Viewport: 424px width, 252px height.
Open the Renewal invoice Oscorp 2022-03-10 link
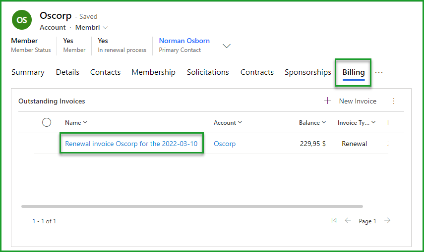[131, 144]
